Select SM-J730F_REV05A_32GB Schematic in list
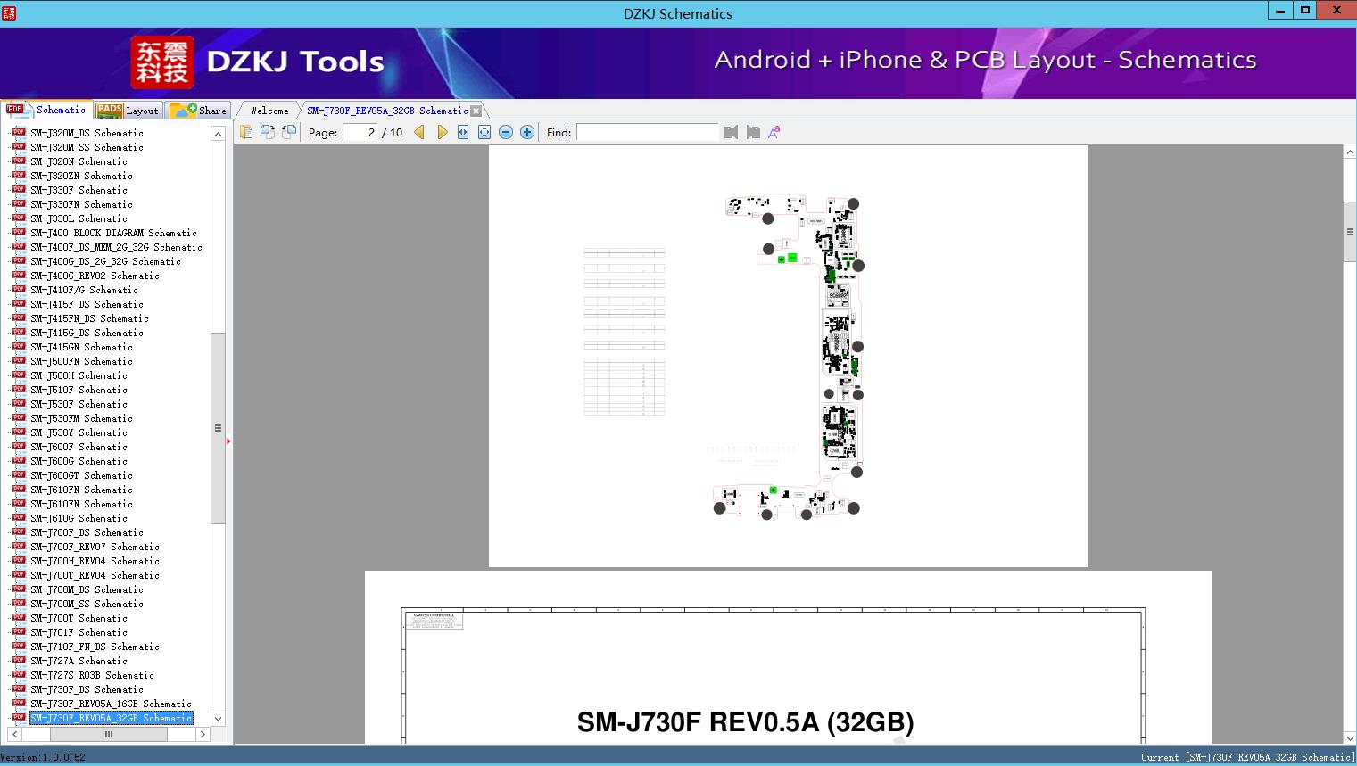 click(111, 718)
